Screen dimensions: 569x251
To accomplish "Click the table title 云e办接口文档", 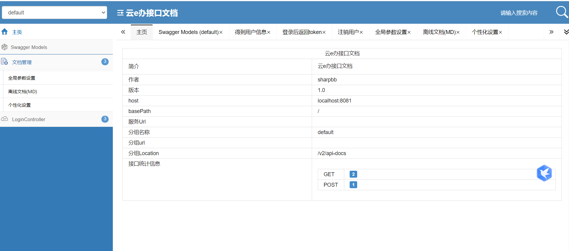I will pyautogui.click(x=342, y=54).
